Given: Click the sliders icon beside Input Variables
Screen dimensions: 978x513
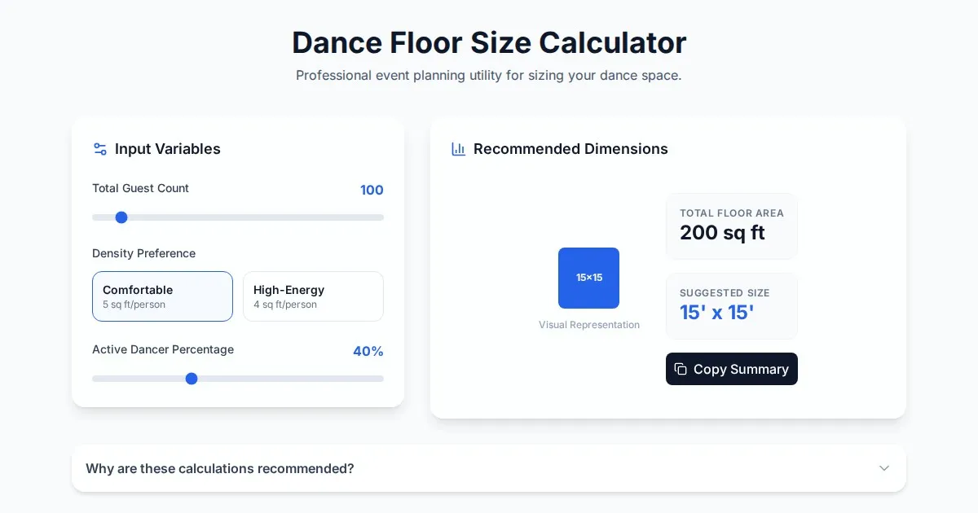Looking at the screenshot, I should click(x=100, y=149).
